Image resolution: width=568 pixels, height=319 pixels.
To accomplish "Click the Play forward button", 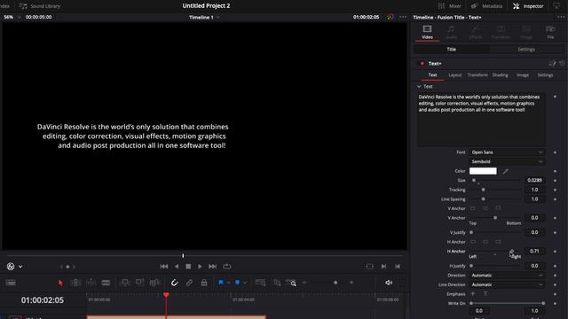I will tap(200, 267).
